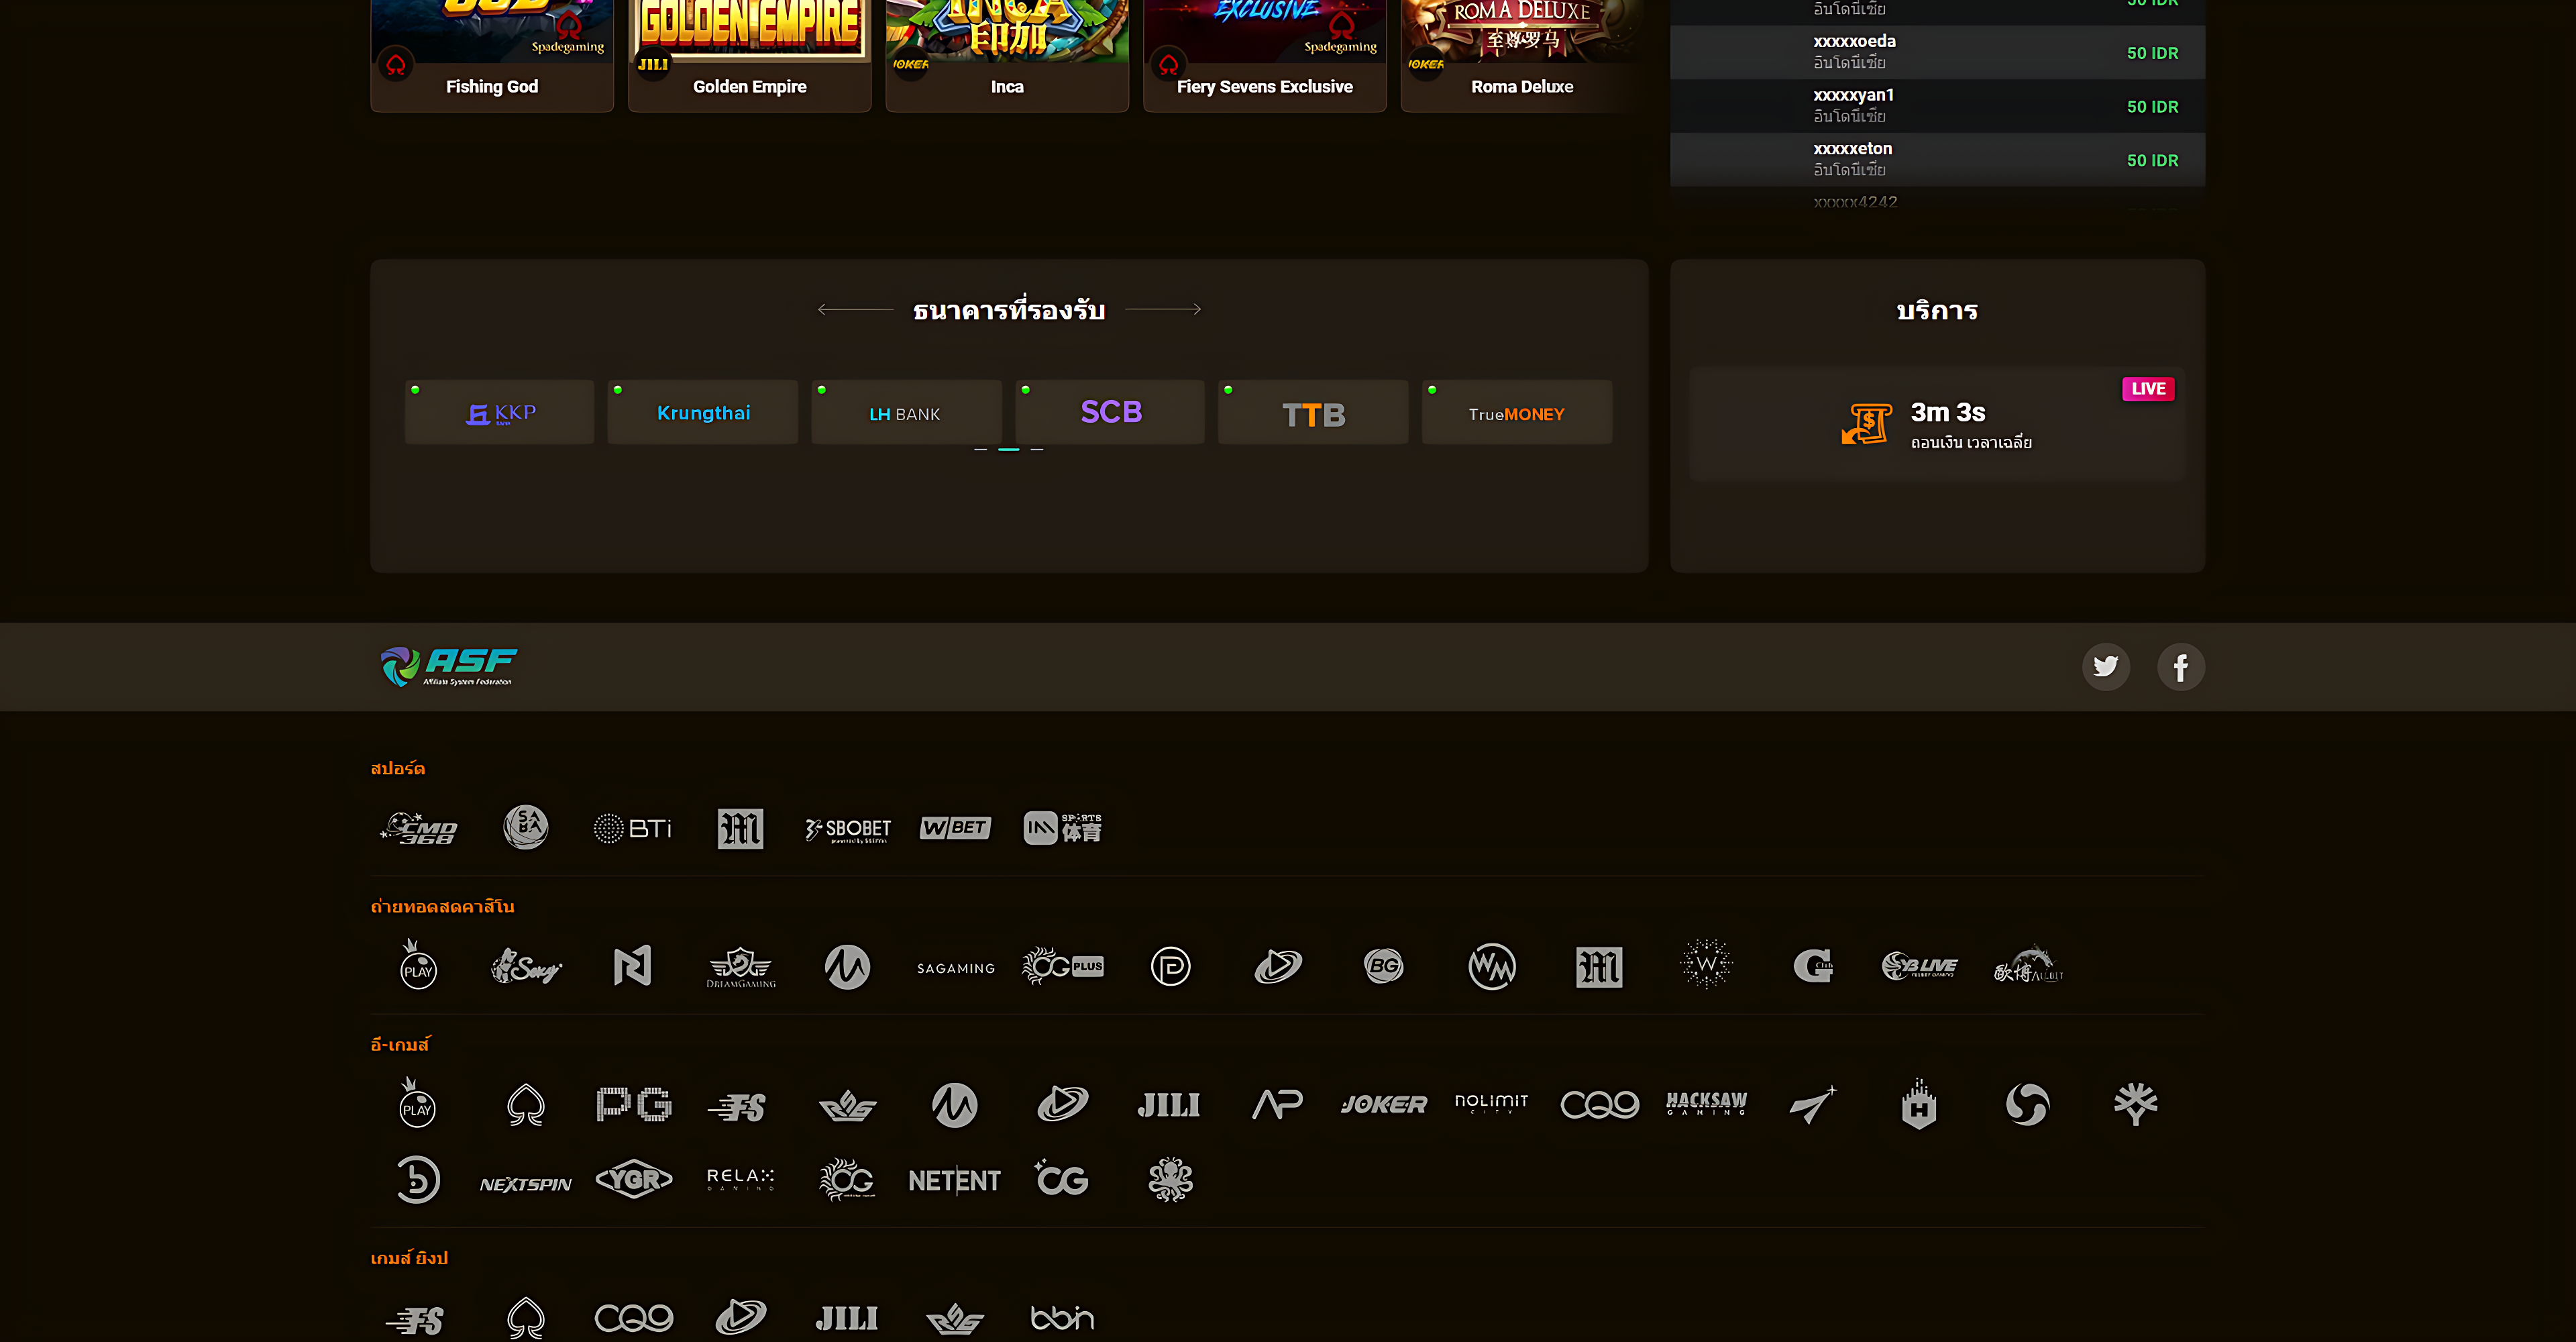Select the SA Gaming casino logo
Viewport: 2576px width, 1342px height.
[956, 968]
